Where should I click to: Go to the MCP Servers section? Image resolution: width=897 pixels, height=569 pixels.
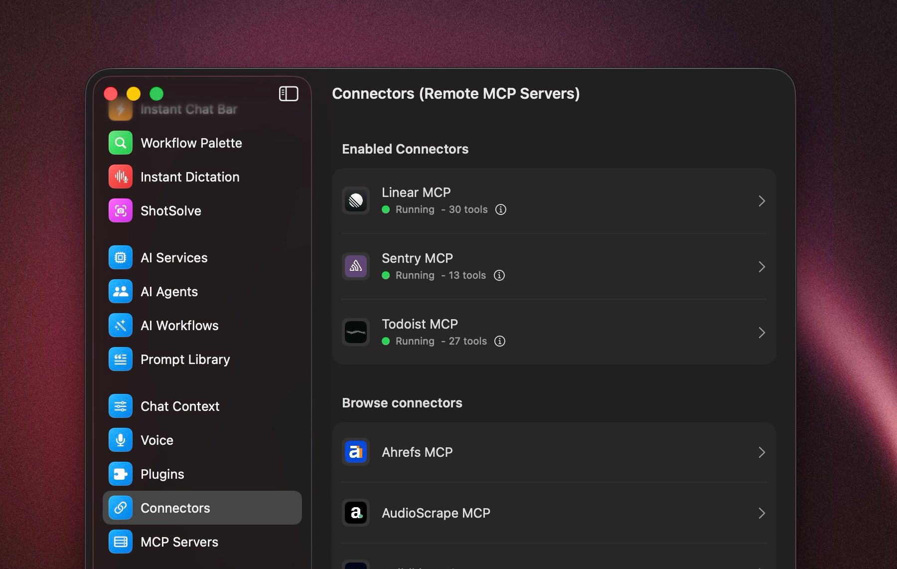coord(179,542)
